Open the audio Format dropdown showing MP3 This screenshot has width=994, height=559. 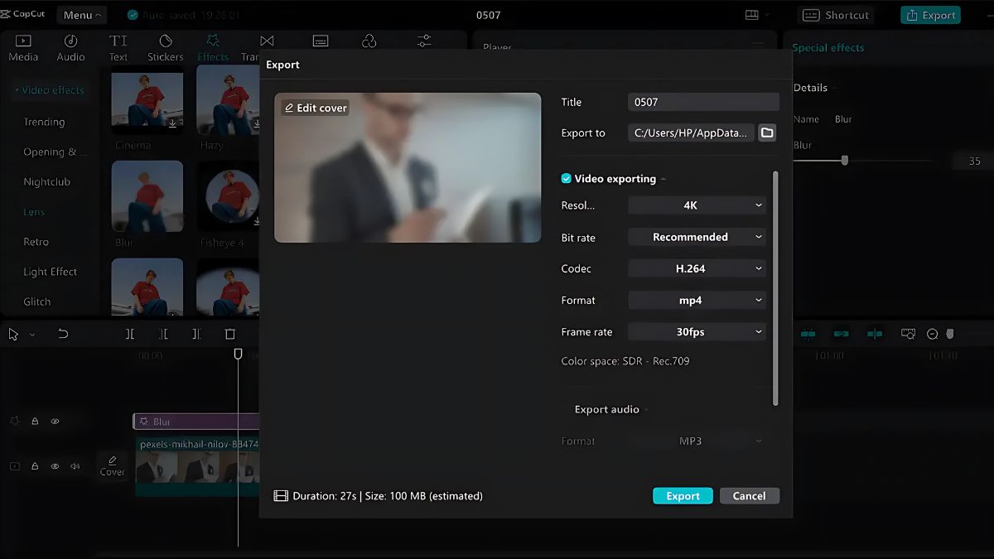697,441
